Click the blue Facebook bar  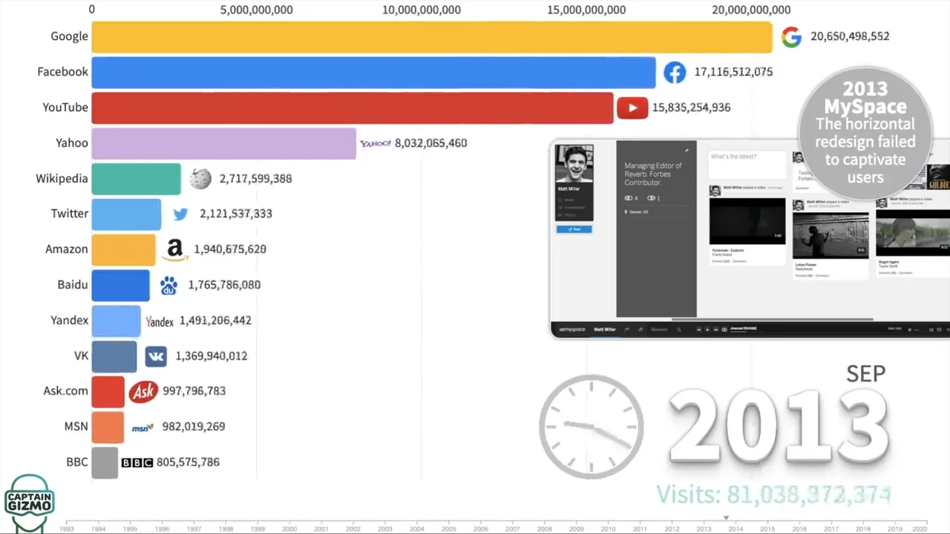373,72
